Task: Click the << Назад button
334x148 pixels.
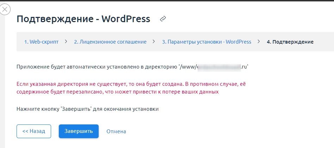Action: coord(34,131)
